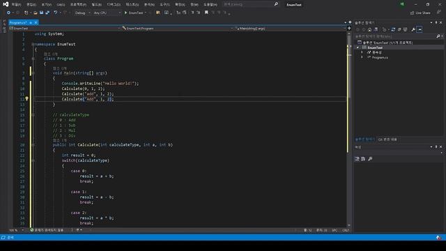Collapse the EnumTest project node
Image resolution: width=446 pixels, height=251 pixels.
tap(357, 47)
